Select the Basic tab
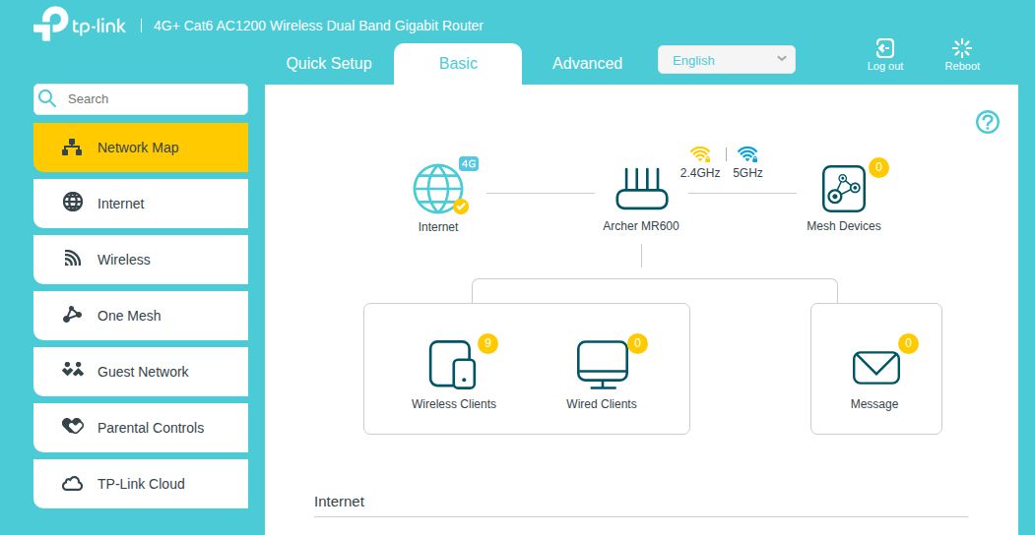 pos(458,63)
